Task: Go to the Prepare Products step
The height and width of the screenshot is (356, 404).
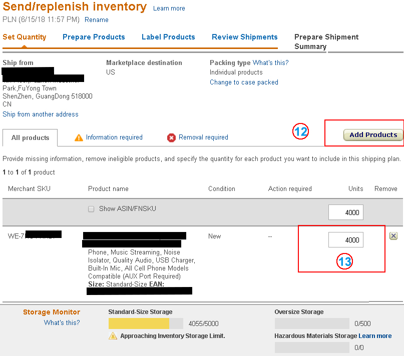Action: click(94, 37)
